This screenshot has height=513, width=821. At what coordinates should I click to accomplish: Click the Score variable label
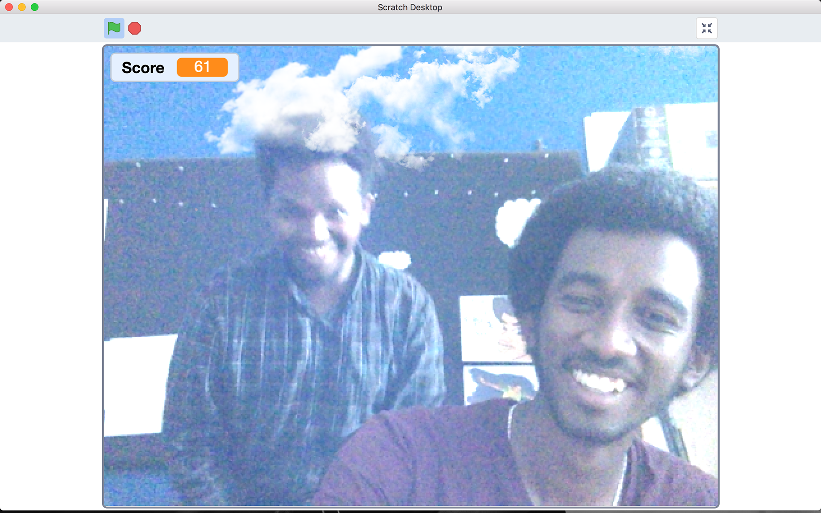click(143, 68)
